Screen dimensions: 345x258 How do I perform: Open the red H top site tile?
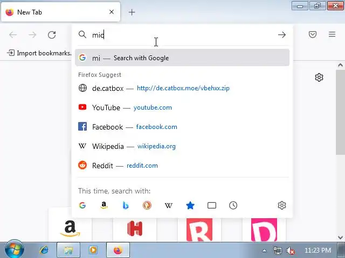[135, 230]
